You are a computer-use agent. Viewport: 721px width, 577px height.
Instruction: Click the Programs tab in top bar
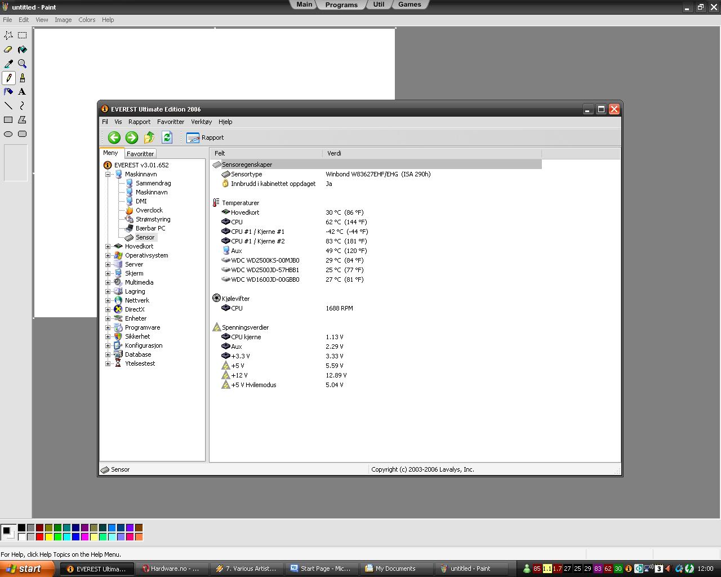coord(341,5)
